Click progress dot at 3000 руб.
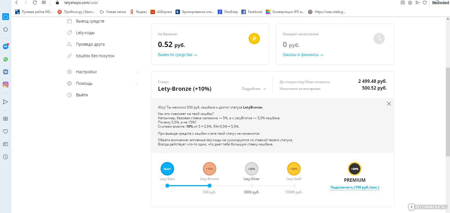450x213 pixels. (252, 186)
